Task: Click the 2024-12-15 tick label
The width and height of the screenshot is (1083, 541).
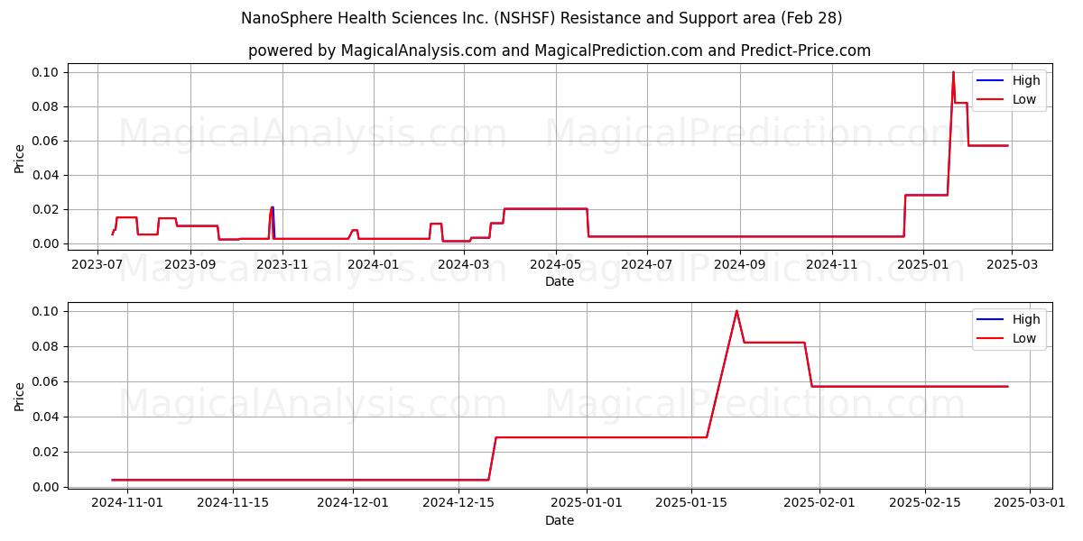Action: pyautogui.click(x=458, y=503)
